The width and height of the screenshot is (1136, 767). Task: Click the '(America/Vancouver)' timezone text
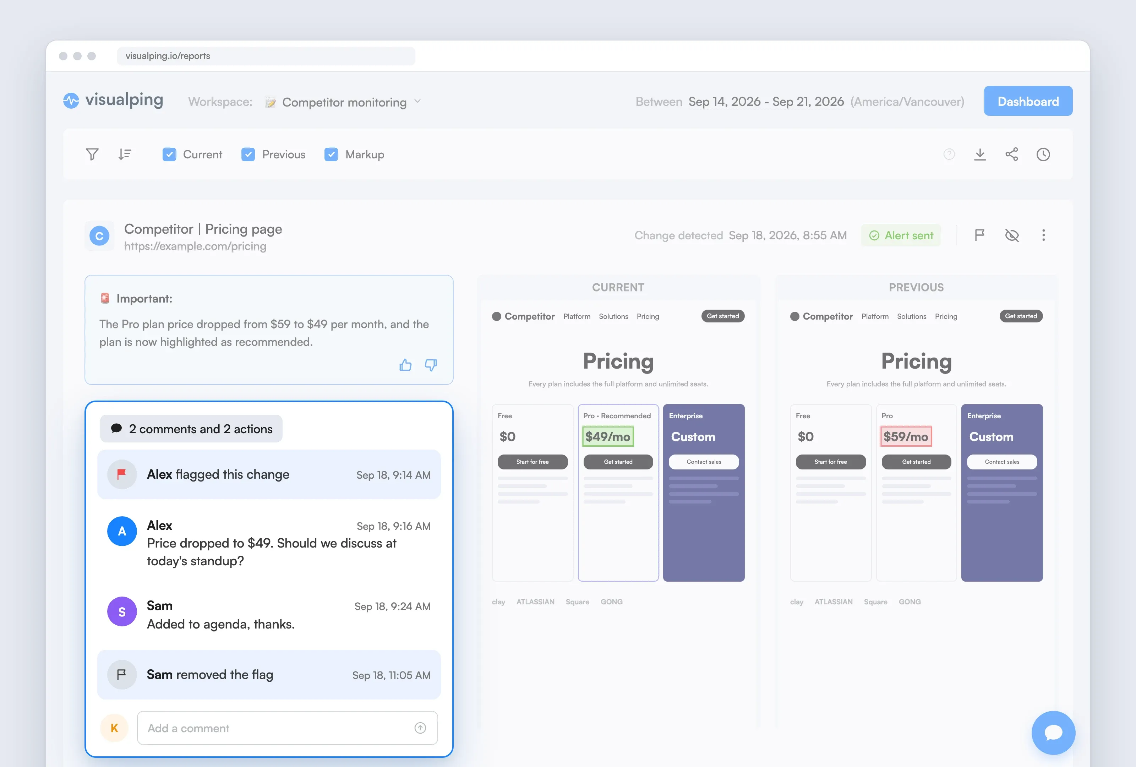907,102
